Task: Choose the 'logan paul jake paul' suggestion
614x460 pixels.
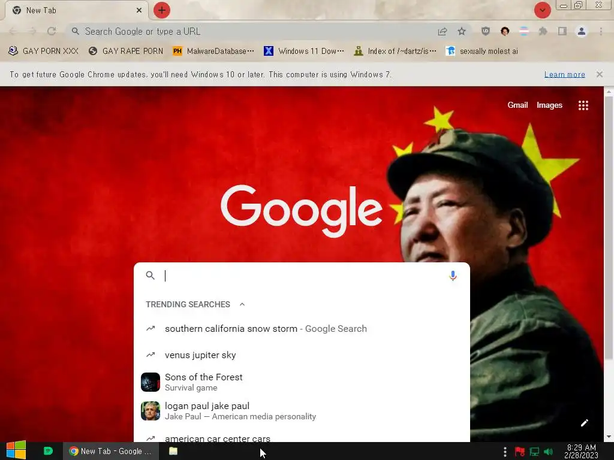Action: 302,411
